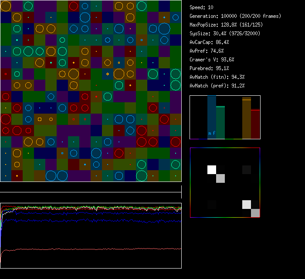The width and height of the screenshot is (305, 279).
Task: Select the gray bottom-right corner cell of the matrix
Action: [255, 213]
